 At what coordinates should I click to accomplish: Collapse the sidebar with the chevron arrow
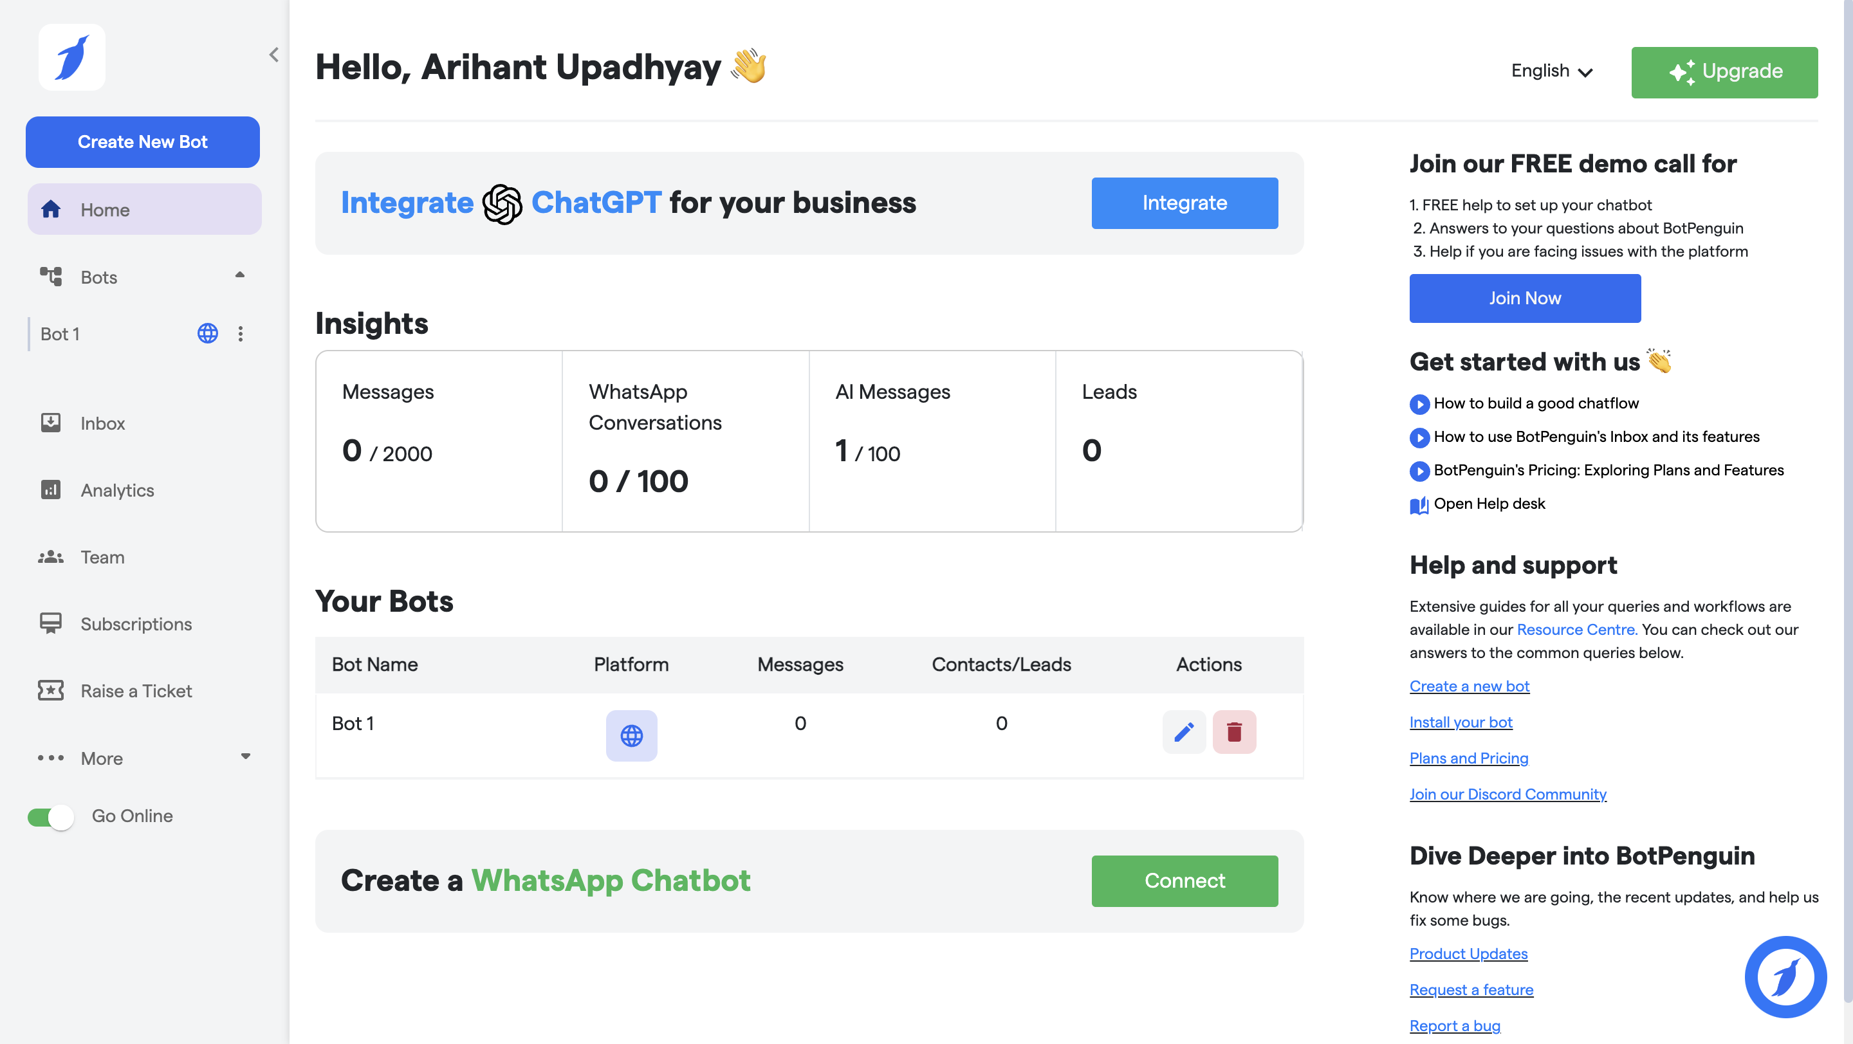coord(274,55)
